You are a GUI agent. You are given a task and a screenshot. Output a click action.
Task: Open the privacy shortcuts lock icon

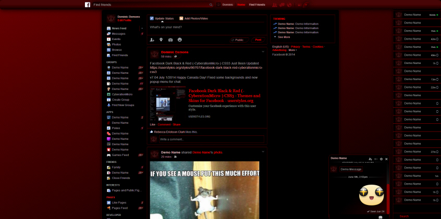click(x=300, y=5)
